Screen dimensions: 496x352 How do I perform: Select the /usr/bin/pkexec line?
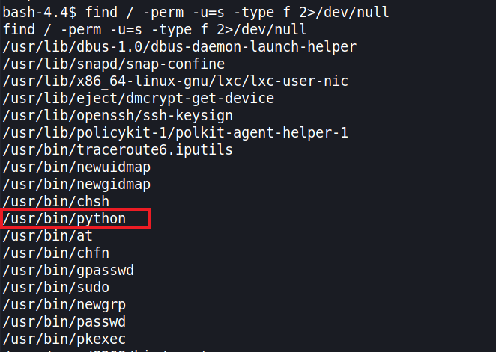64,339
